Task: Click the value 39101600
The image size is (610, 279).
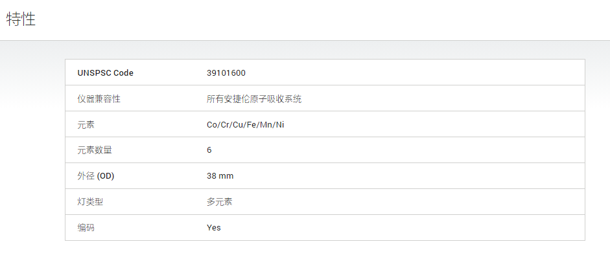Action: [x=226, y=73]
